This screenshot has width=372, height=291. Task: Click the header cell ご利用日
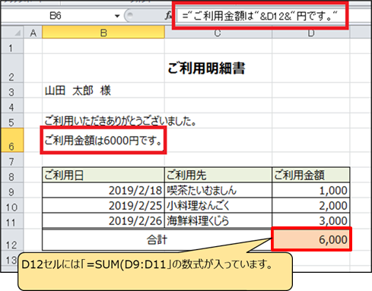[x=103, y=175]
